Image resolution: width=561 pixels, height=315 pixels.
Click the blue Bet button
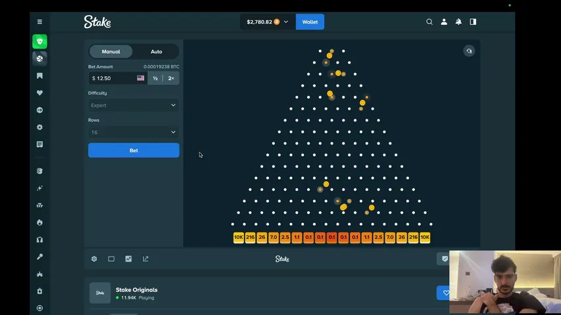(x=134, y=150)
